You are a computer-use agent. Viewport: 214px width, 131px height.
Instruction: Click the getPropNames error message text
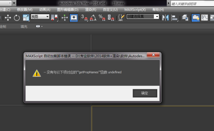(x=83, y=72)
